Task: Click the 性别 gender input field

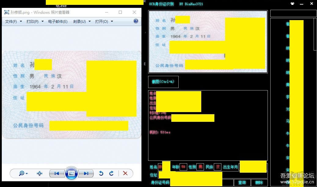Action: click(200, 167)
